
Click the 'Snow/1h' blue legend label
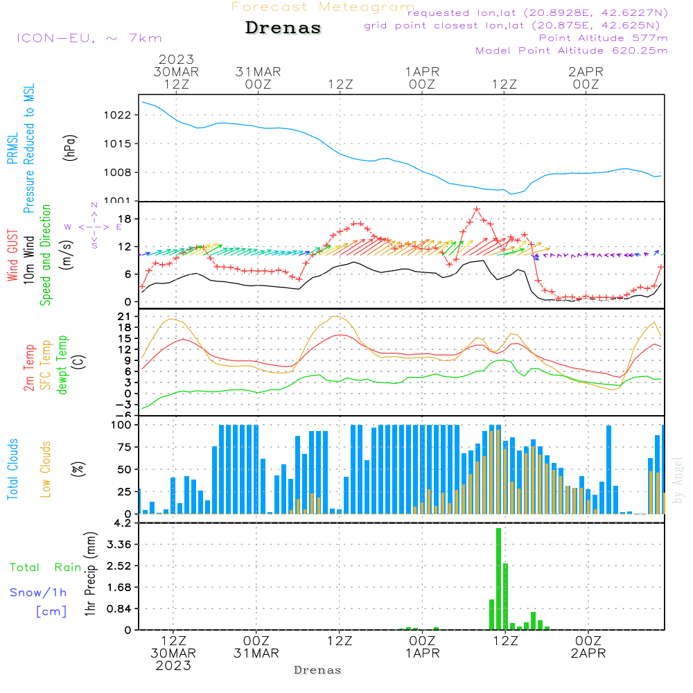pyautogui.click(x=39, y=593)
